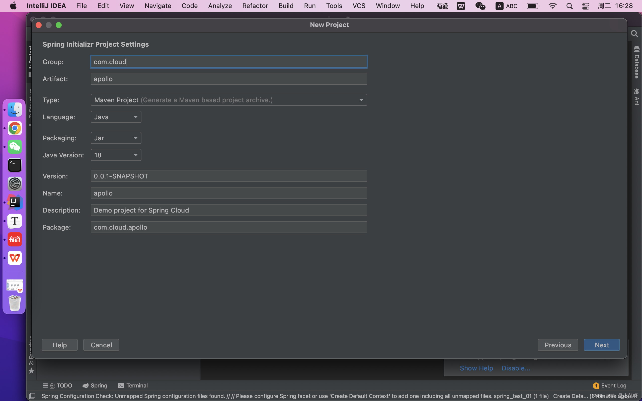Open the Terminal panel
This screenshot has height=401, width=642.
pyautogui.click(x=133, y=385)
